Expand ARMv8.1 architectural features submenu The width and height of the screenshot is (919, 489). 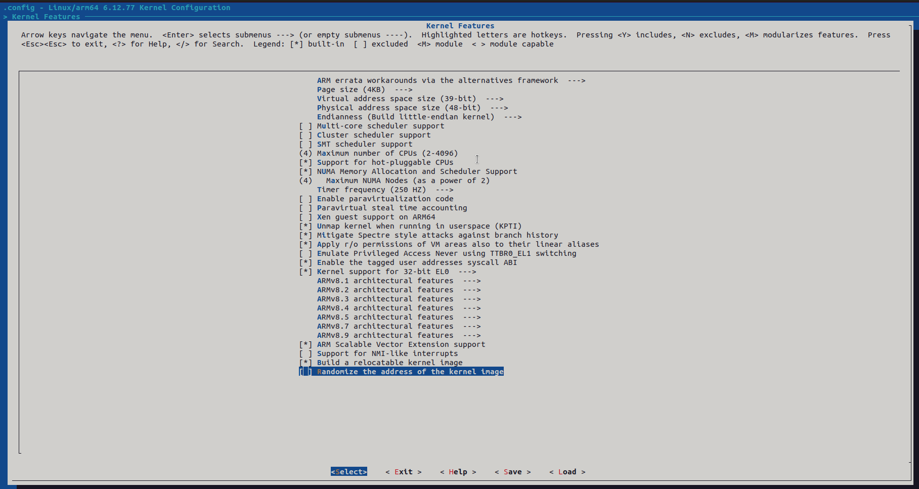(399, 281)
